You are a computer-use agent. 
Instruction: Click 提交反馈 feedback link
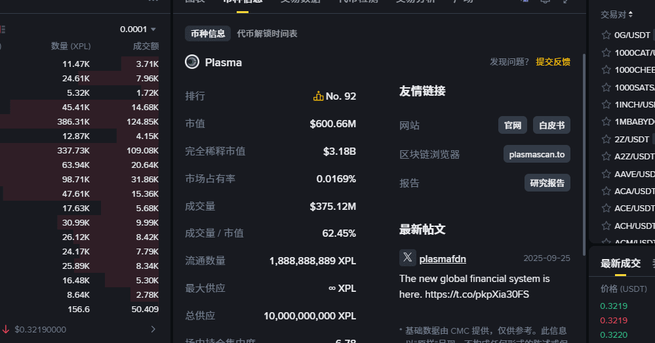point(553,62)
